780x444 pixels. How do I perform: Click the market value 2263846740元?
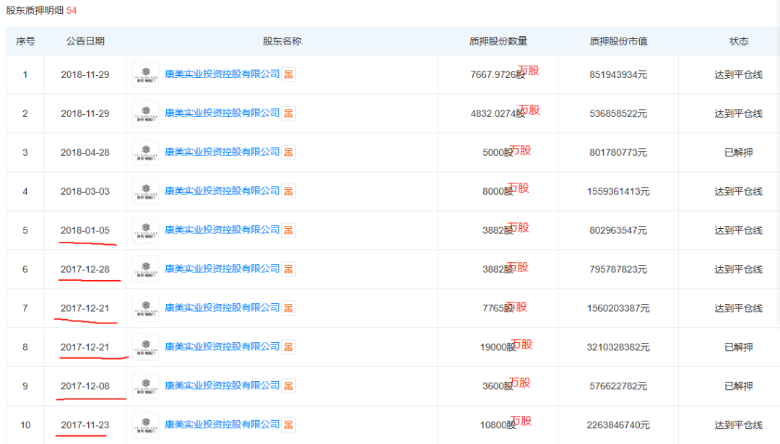coord(618,425)
